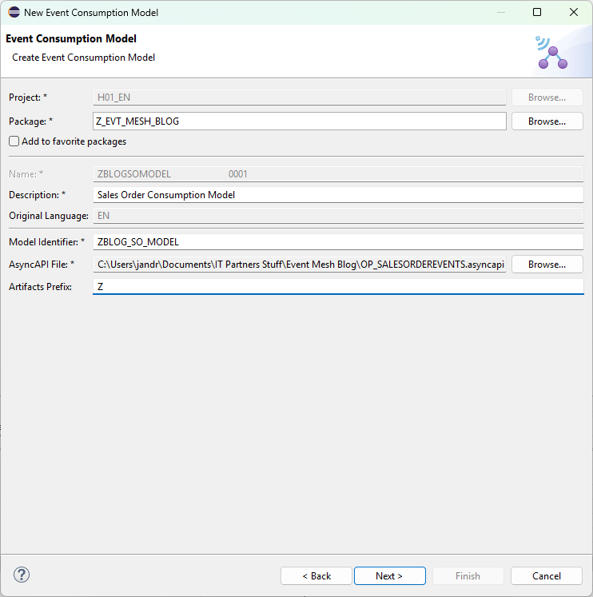
Task: Minimize the New Event Consumption Model dialog
Action: tap(500, 13)
